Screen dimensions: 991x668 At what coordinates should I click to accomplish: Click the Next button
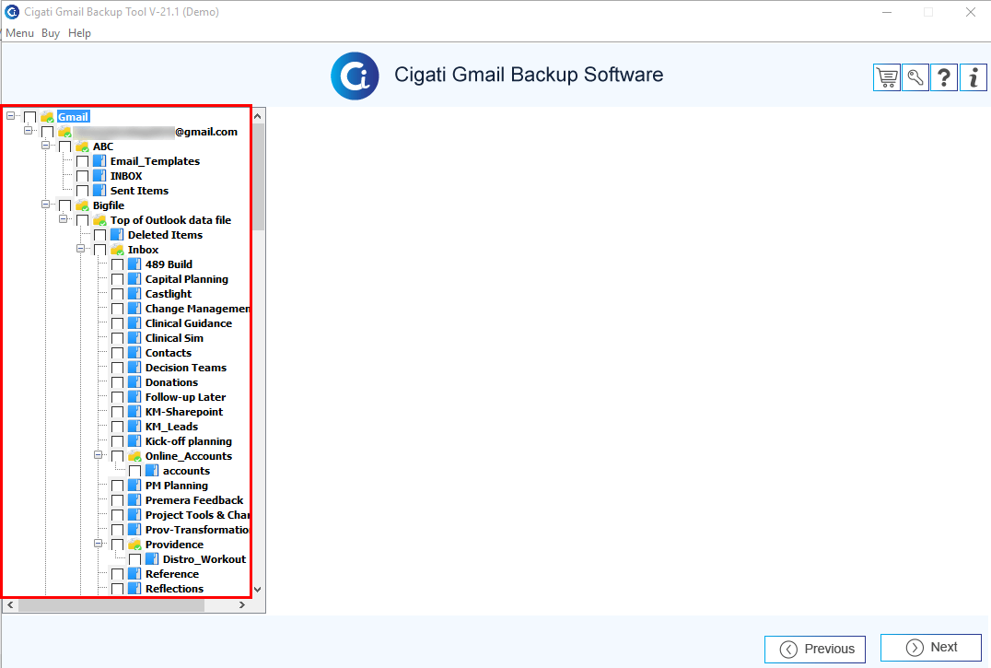pyautogui.click(x=931, y=647)
